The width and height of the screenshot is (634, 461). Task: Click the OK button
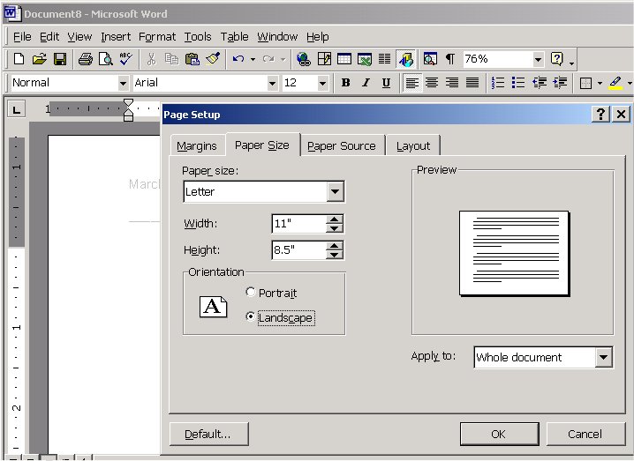tap(498, 434)
